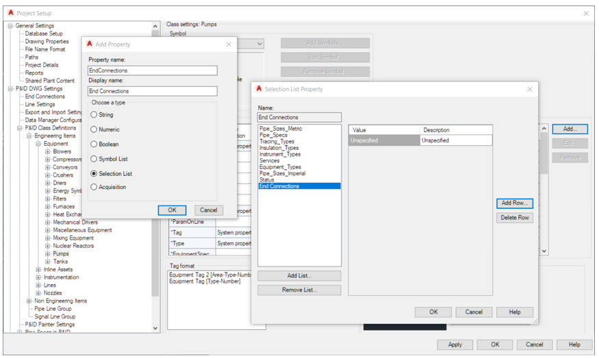This screenshot has width=599, height=358.
Task: Collapse the P&ID Class Definitions node
Action: pyautogui.click(x=19, y=128)
